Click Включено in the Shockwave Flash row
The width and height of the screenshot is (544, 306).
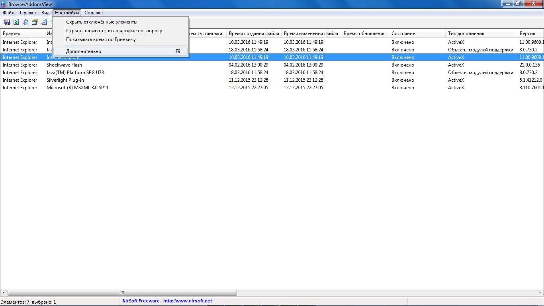[x=403, y=65]
